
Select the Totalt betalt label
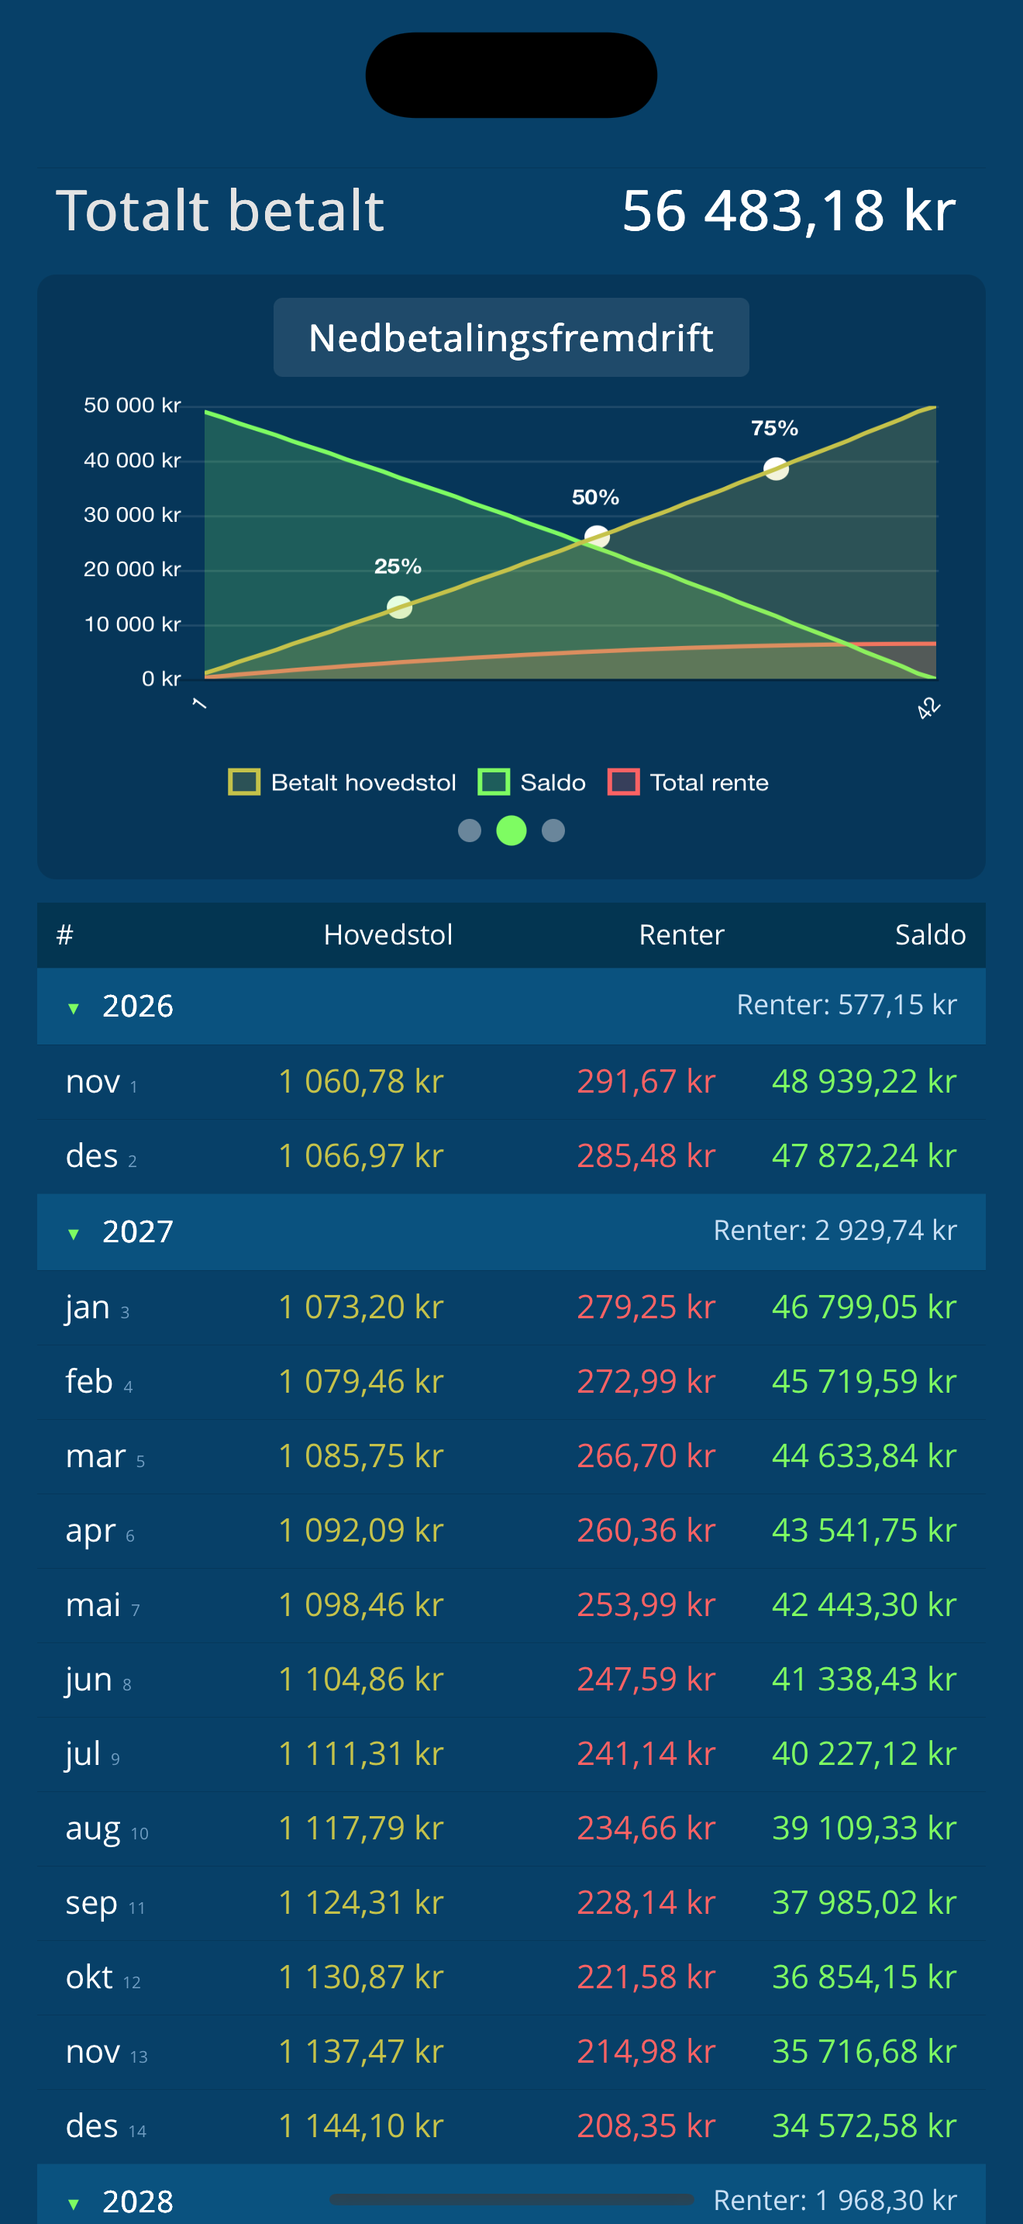pyautogui.click(x=220, y=211)
